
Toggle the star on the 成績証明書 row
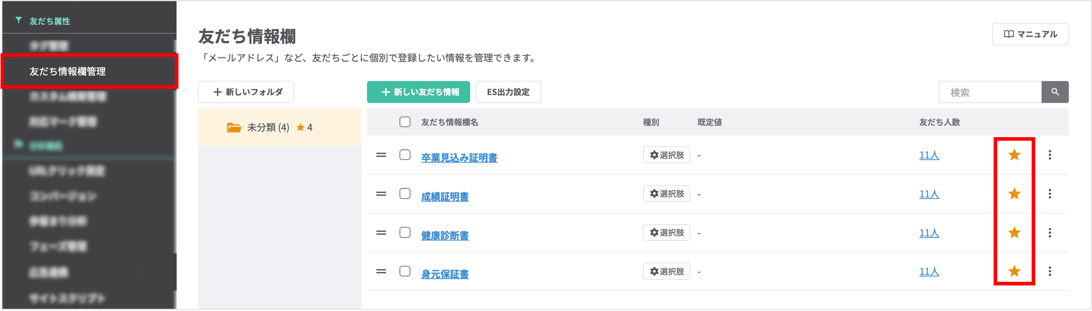pyautogui.click(x=1014, y=194)
